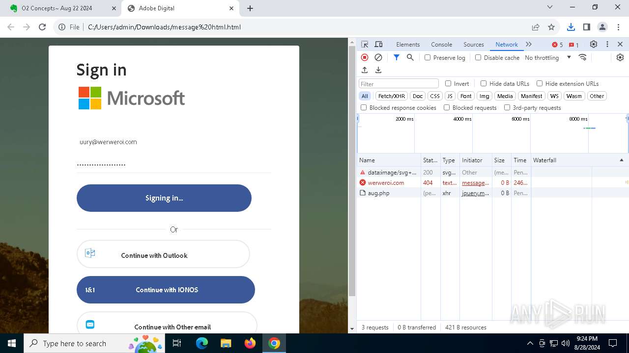Filter requests by JS type
The height and width of the screenshot is (353, 629).
point(450,96)
